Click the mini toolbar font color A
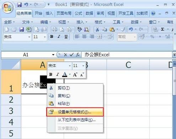 [x=65, y=74]
